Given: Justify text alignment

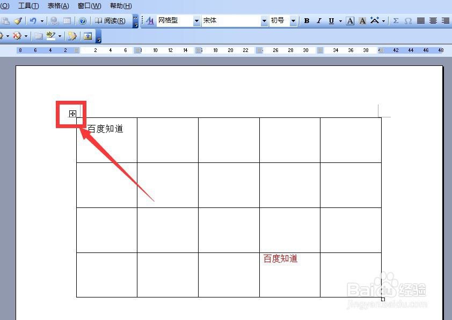Looking at the screenshot, I should pos(421,21).
